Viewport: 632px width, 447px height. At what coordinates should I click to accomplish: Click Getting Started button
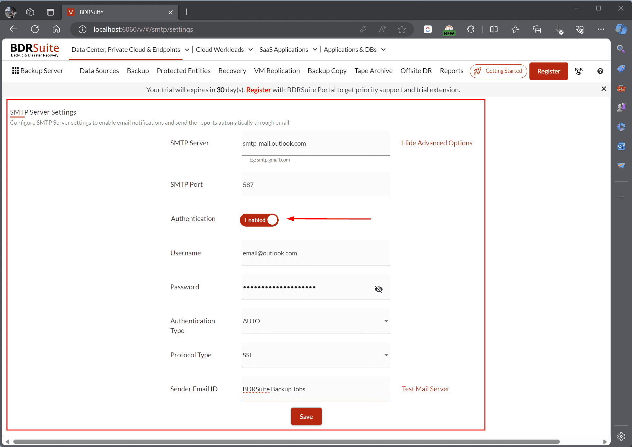click(x=498, y=71)
